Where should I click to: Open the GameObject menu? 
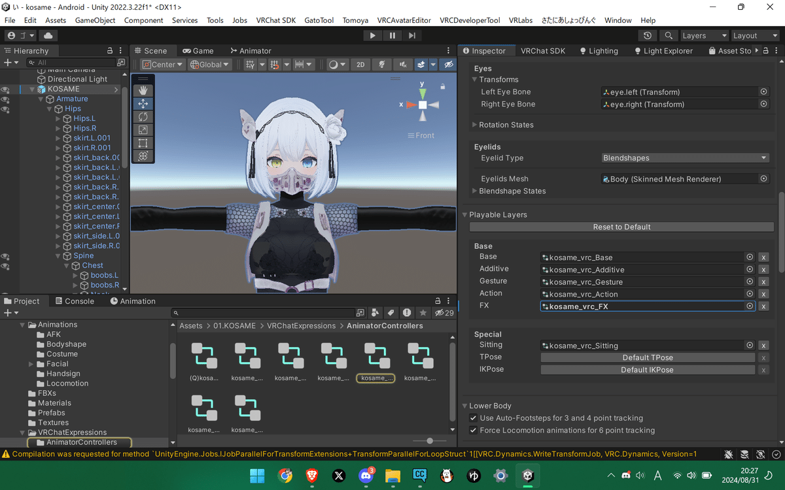pos(96,20)
